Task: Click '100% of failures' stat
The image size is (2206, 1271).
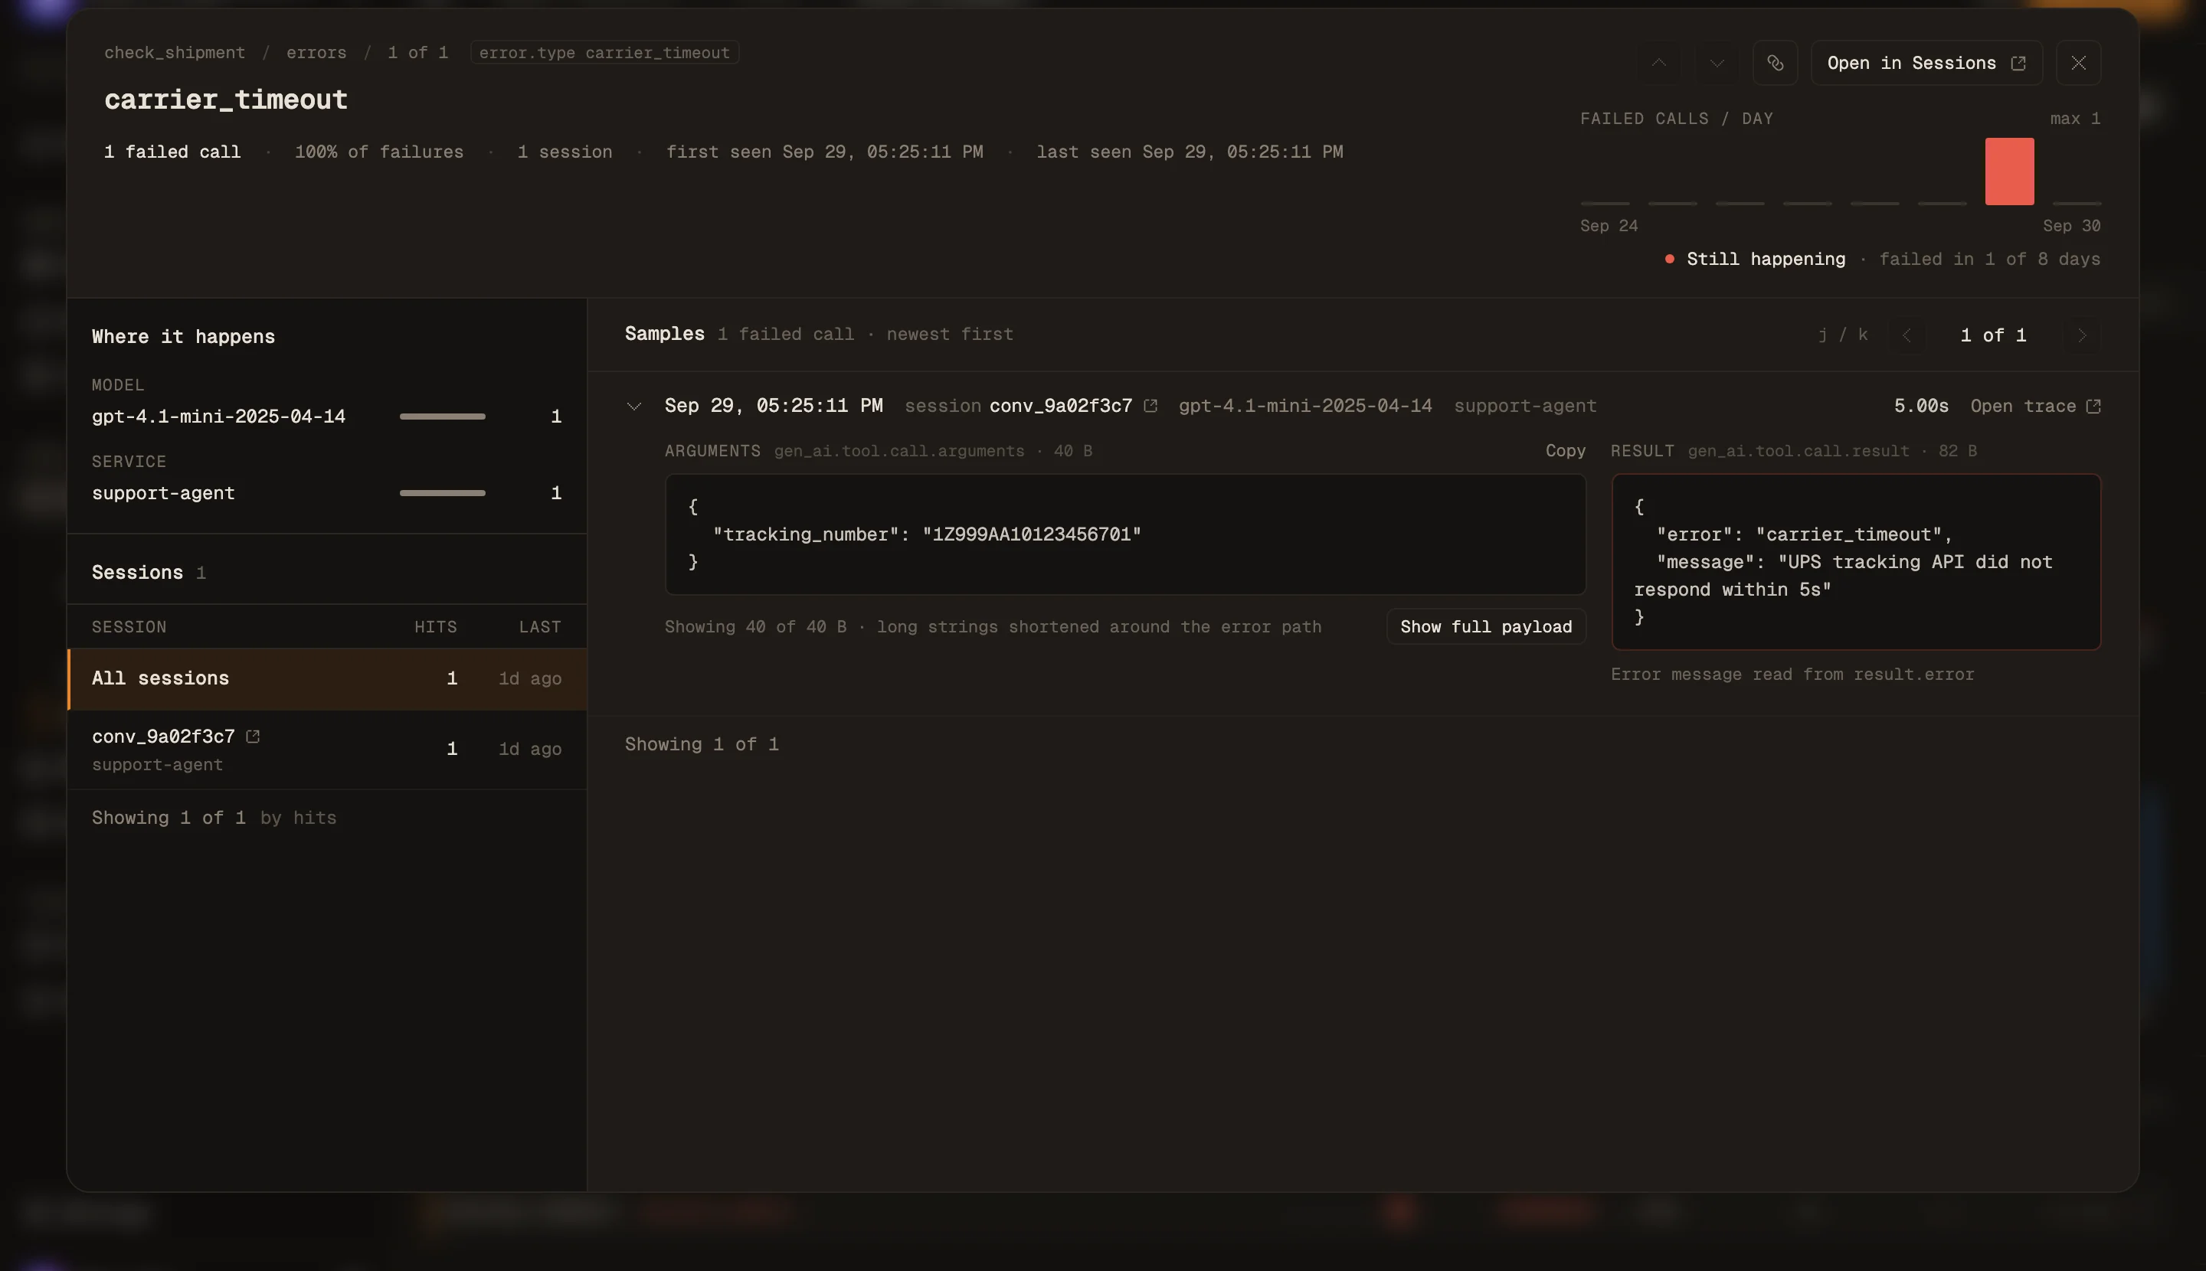Action: click(x=379, y=152)
